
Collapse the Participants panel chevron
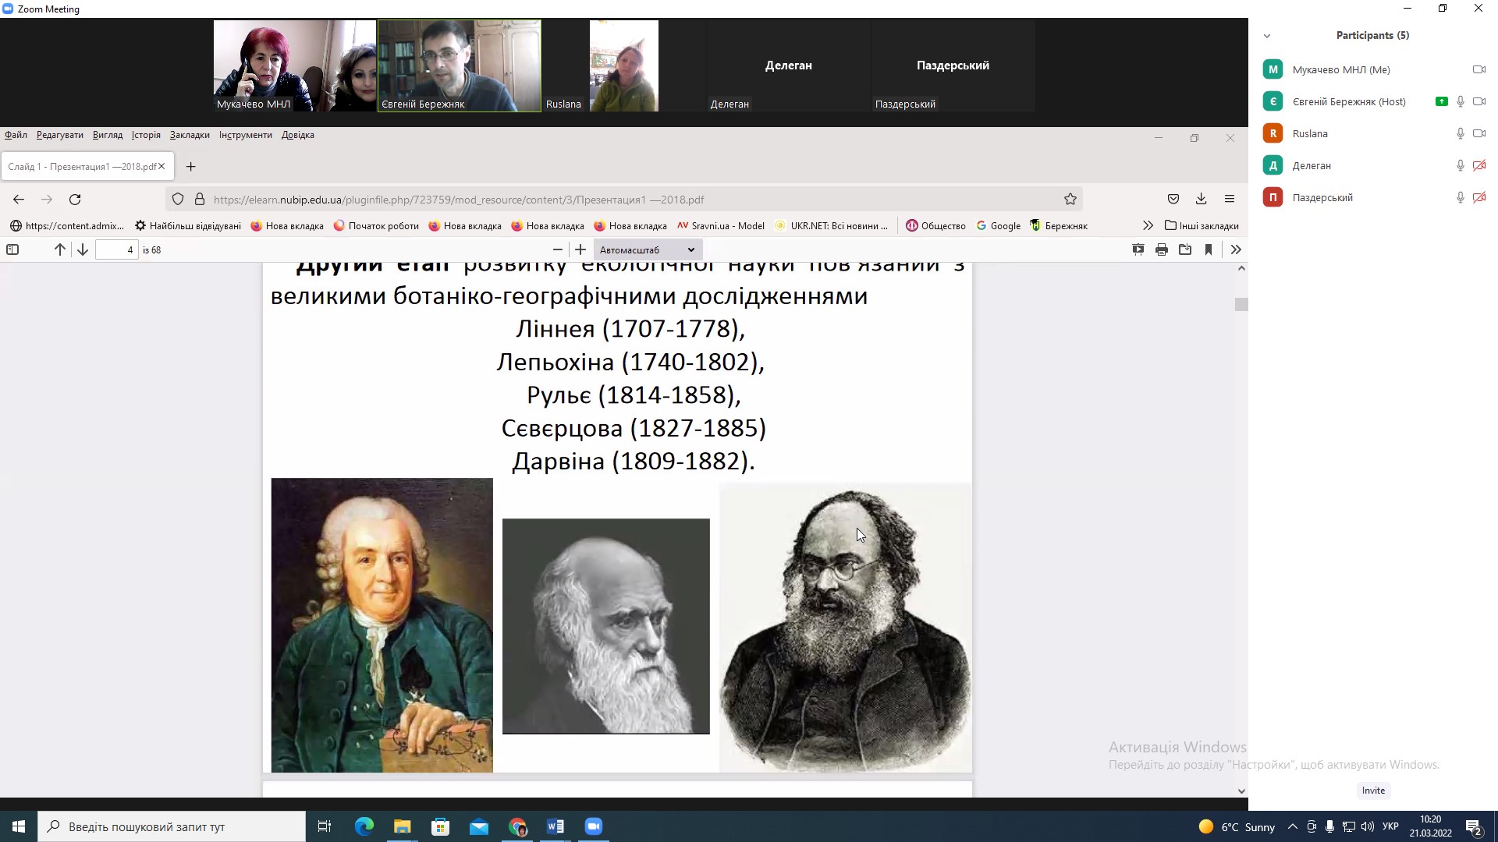tap(1267, 36)
